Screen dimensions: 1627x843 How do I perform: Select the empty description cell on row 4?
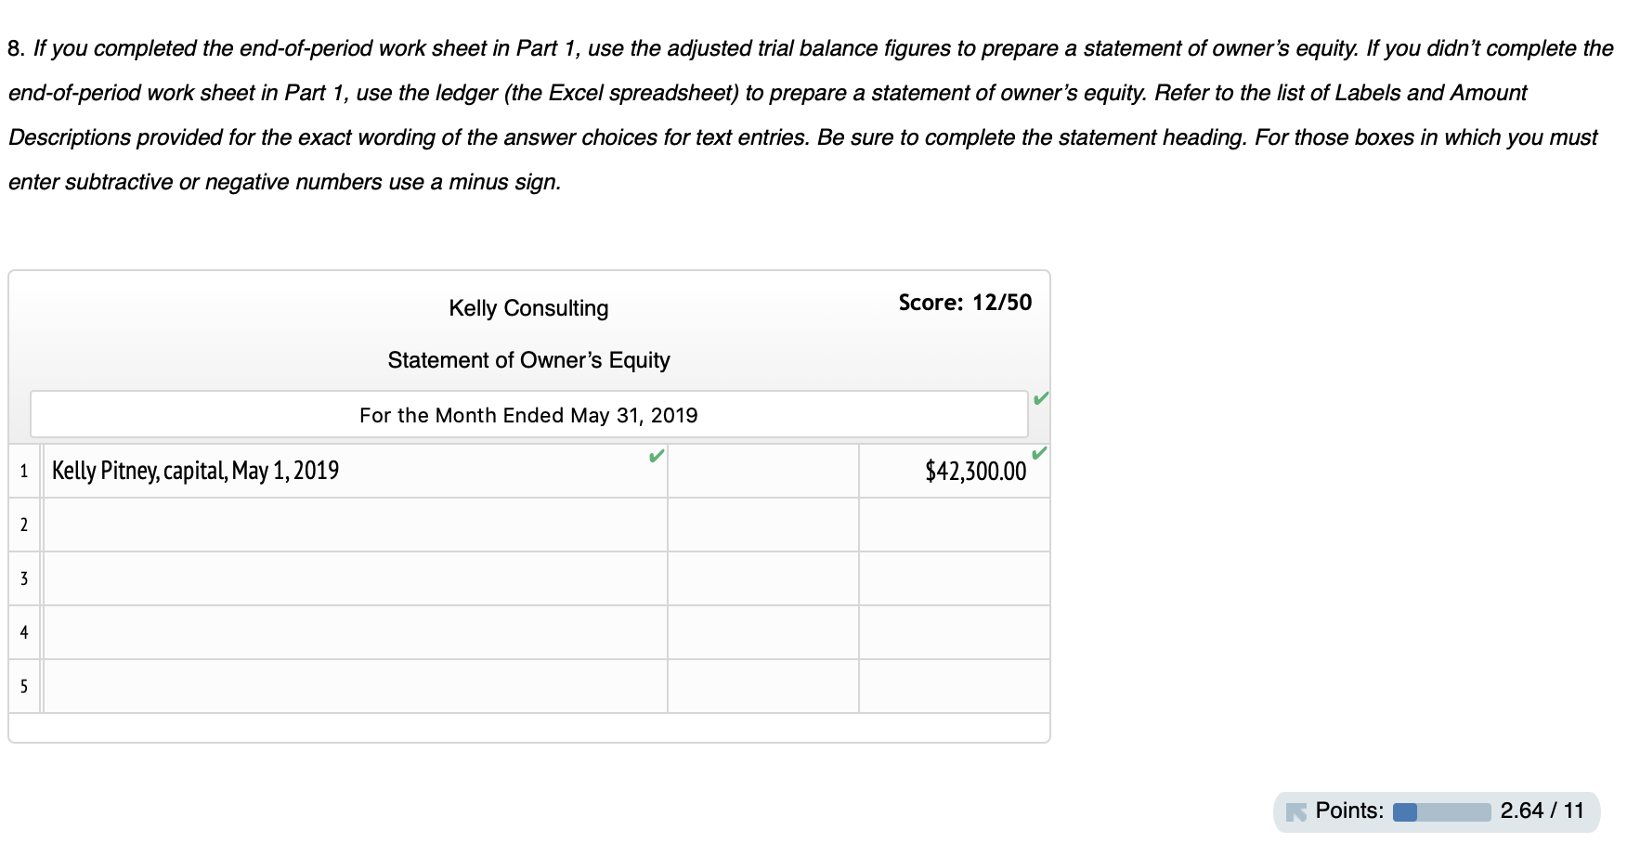pyautogui.click(x=353, y=632)
